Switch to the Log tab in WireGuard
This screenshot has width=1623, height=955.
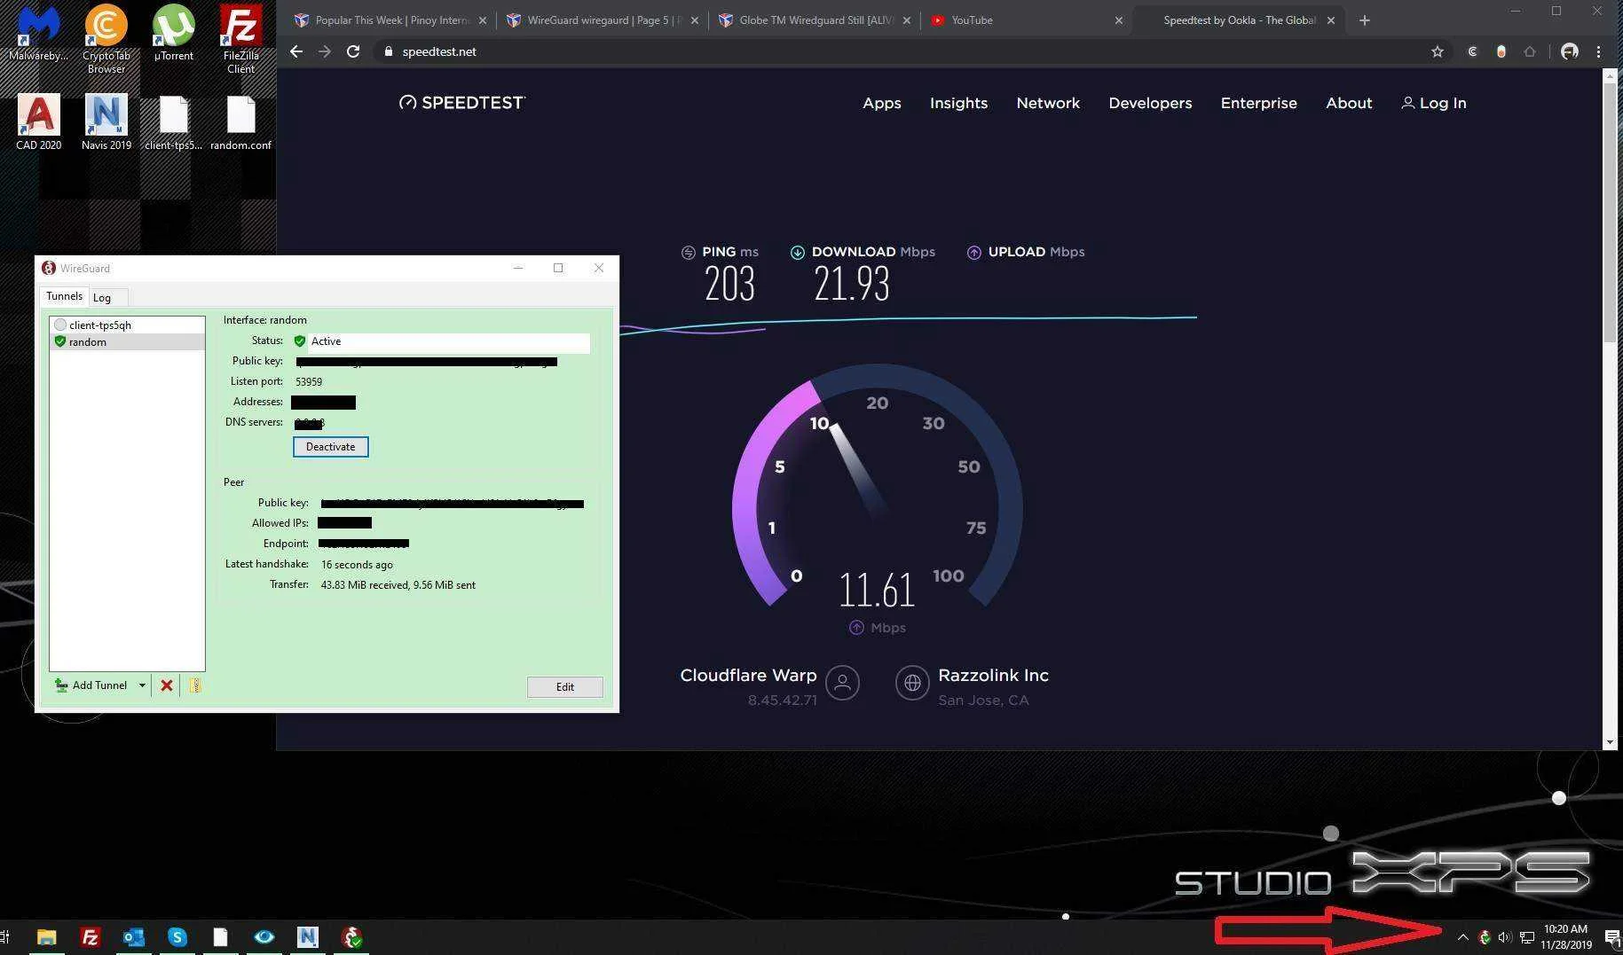click(102, 298)
